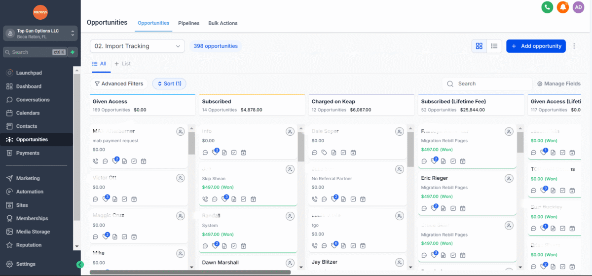The width and height of the screenshot is (592, 276).
Task: Click the AD user avatar
Action: point(578,7)
